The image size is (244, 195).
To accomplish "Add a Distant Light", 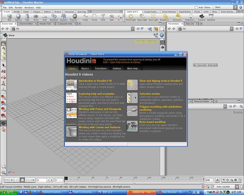I will (165, 17).
